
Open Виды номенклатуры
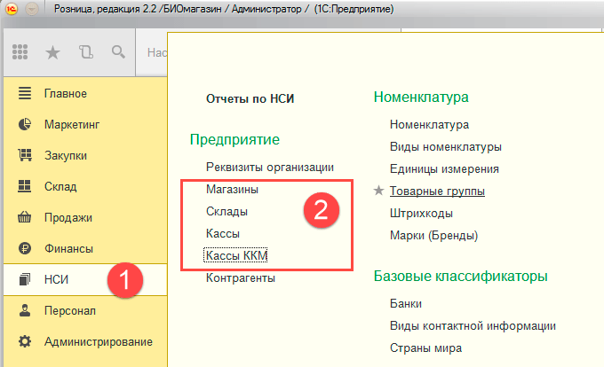(x=445, y=147)
